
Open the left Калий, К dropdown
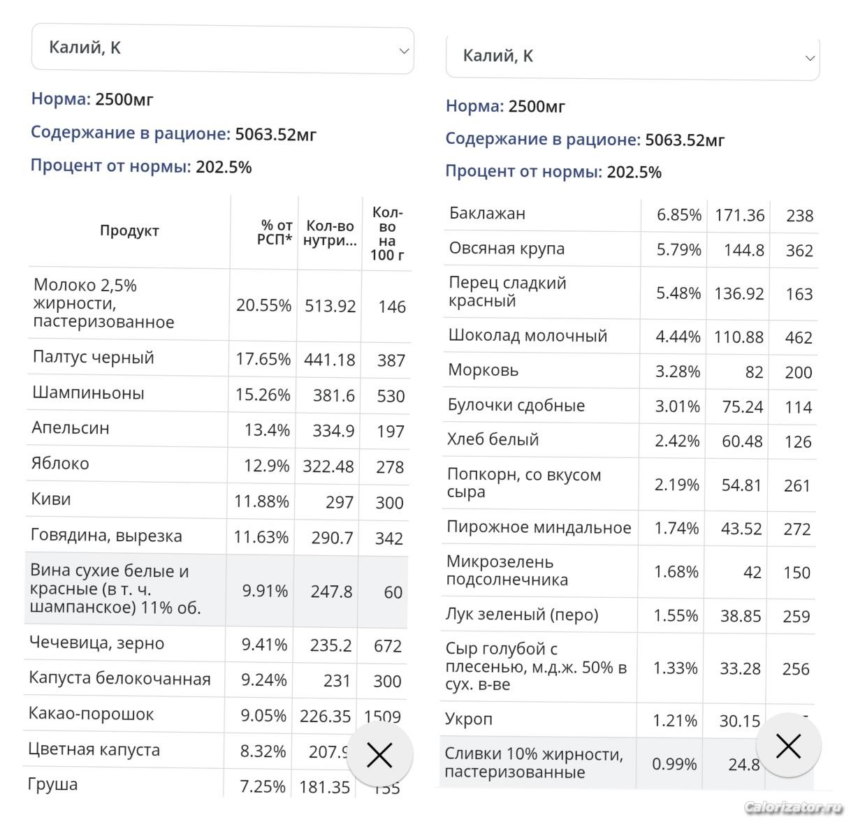click(x=222, y=49)
